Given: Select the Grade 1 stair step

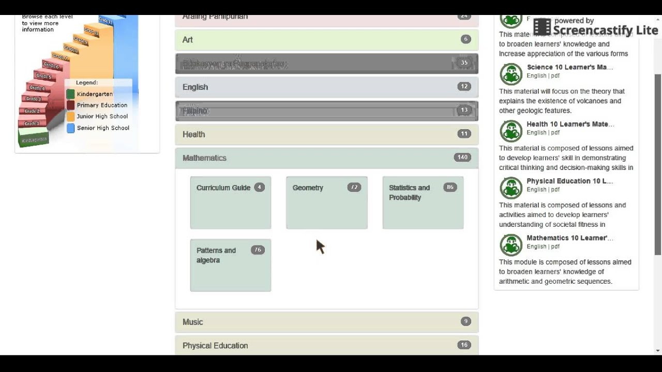Looking at the screenshot, I should [x=32, y=123].
